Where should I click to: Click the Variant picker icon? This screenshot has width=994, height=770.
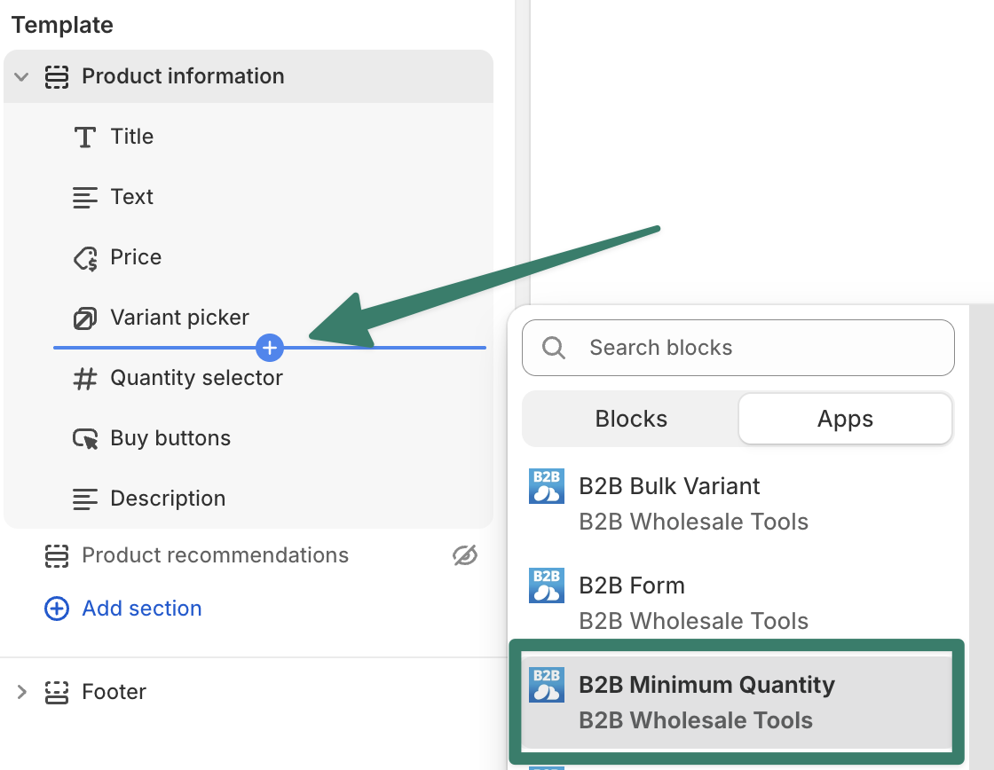coord(85,318)
